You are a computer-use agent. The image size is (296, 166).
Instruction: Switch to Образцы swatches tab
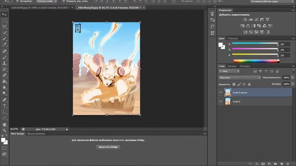pyautogui.click(x=233, y=38)
